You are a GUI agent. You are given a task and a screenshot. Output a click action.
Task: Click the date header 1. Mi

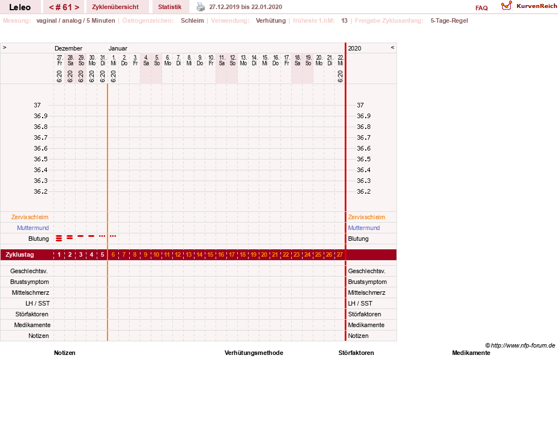[114, 60]
